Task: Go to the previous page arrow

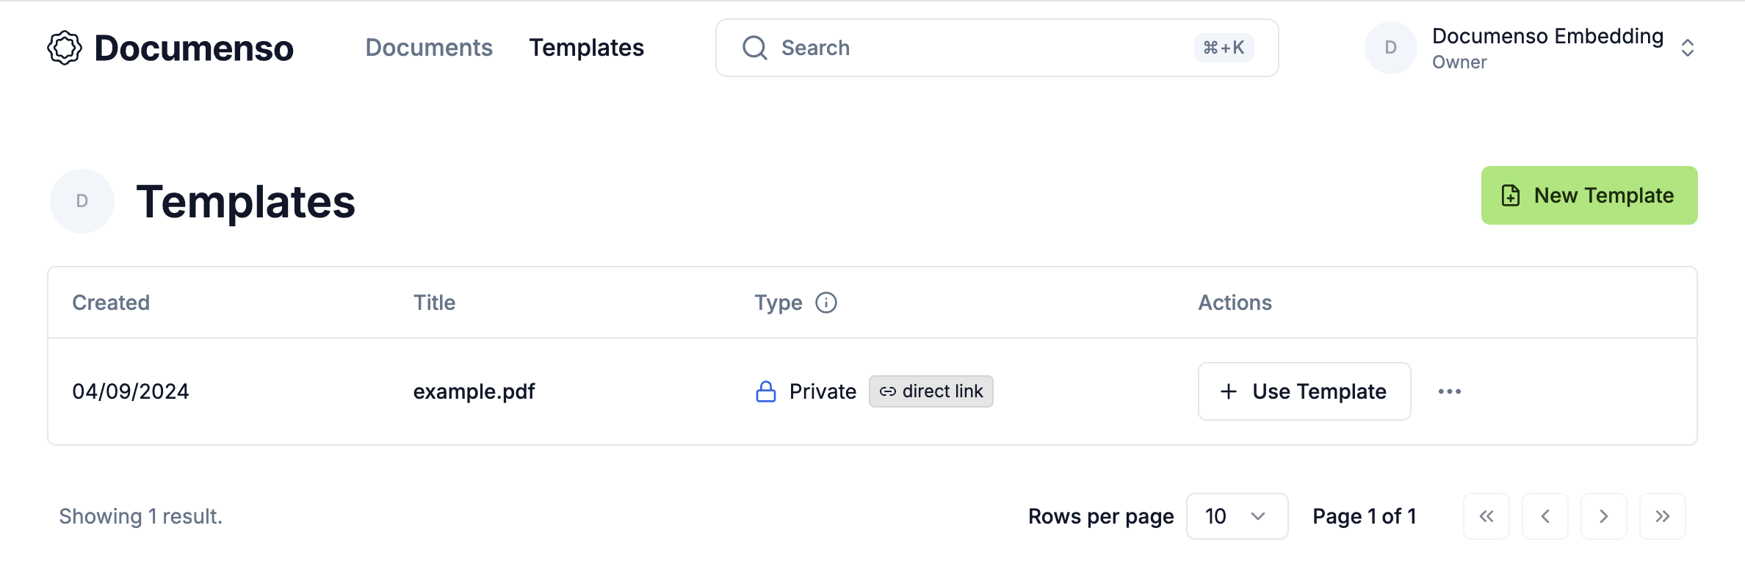Action: (x=1545, y=516)
